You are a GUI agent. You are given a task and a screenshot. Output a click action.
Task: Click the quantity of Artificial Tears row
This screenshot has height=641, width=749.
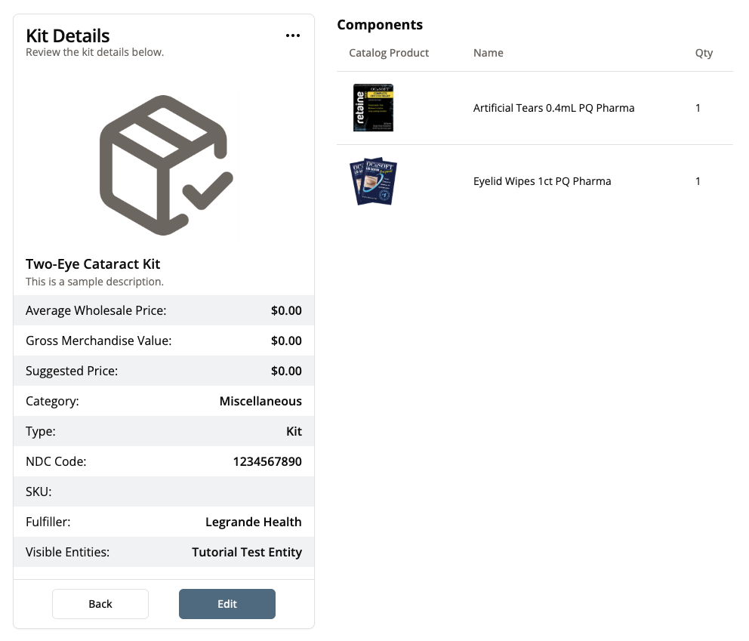pyautogui.click(x=698, y=108)
